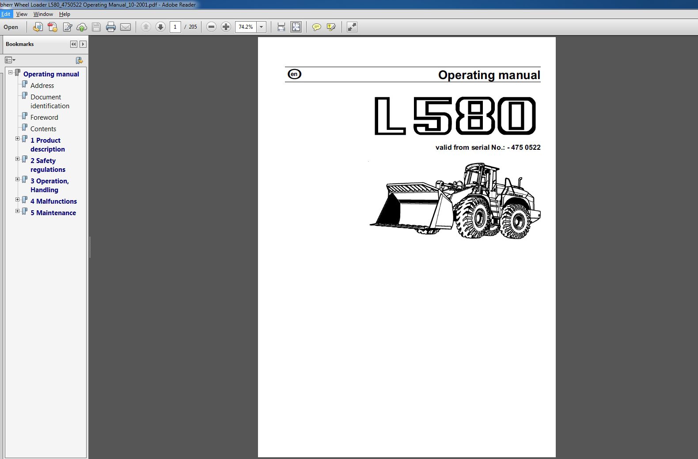The image size is (698, 459).
Task: Click the Contents bookmark page icon
Action: tap(25, 127)
